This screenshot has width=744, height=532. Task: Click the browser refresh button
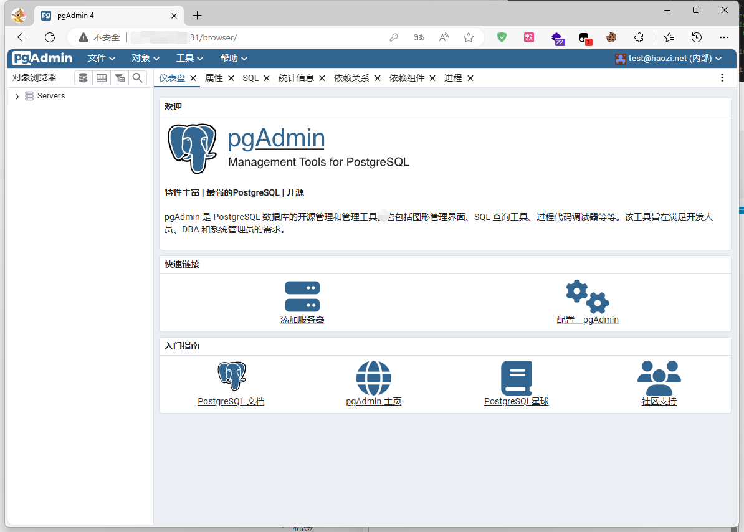pyautogui.click(x=50, y=37)
